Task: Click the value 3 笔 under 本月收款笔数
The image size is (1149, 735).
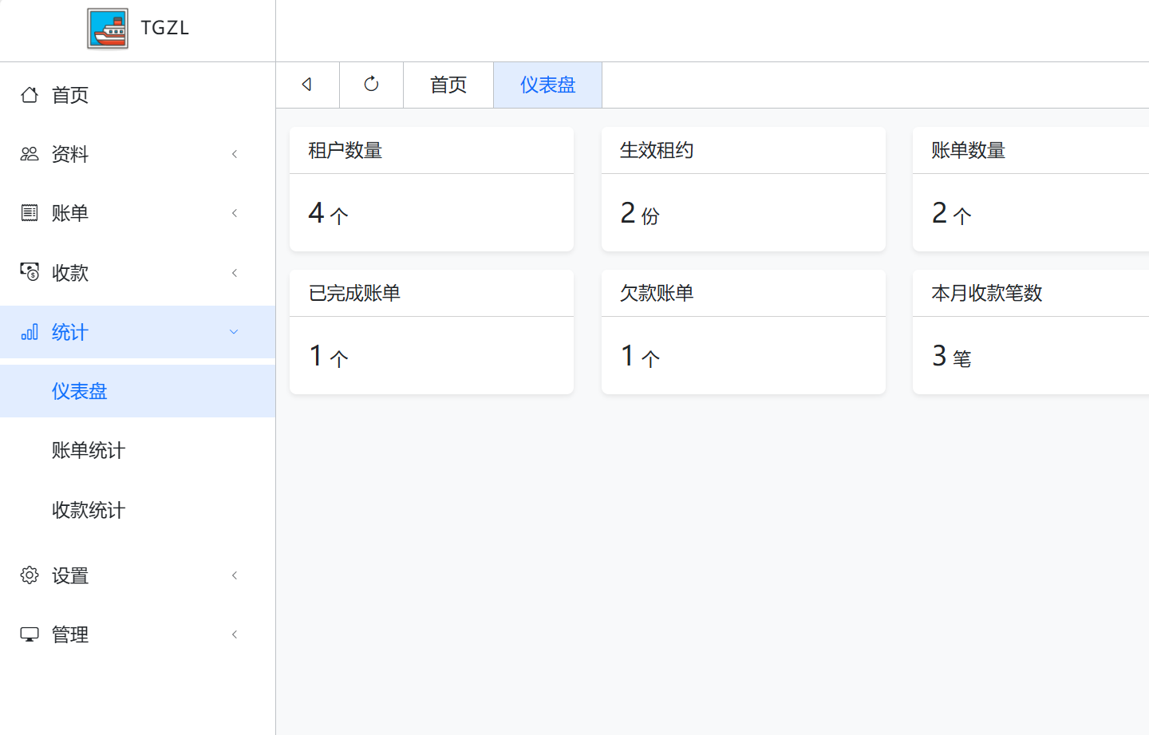Action: point(952,356)
